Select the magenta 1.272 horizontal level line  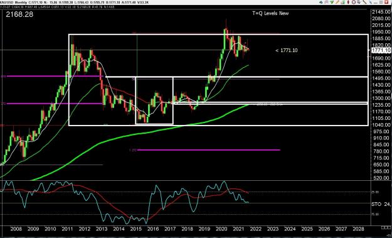click(x=208, y=150)
